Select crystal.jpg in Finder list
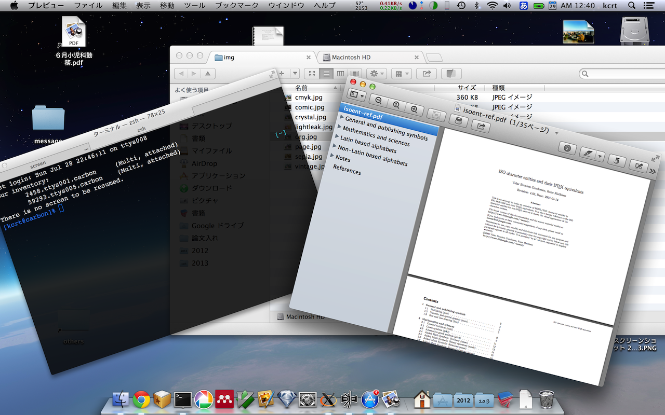This screenshot has height=415, width=665. click(311, 117)
